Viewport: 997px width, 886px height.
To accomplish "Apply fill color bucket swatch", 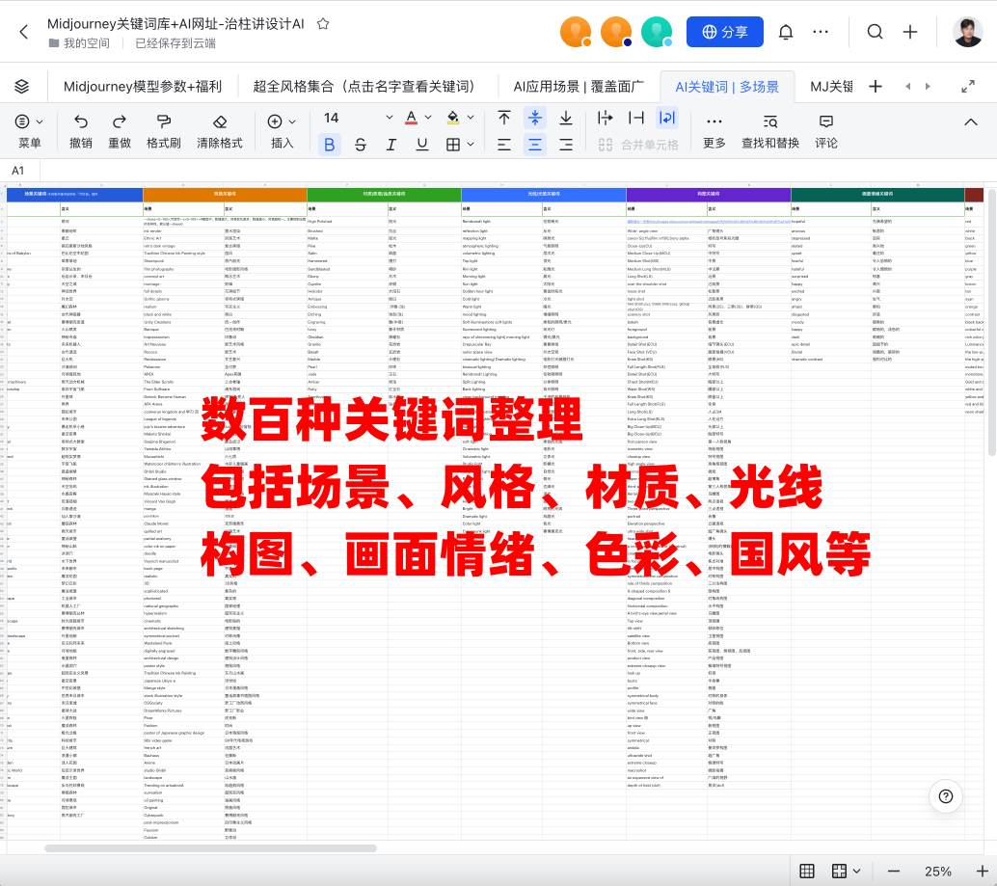I will coord(453,118).
